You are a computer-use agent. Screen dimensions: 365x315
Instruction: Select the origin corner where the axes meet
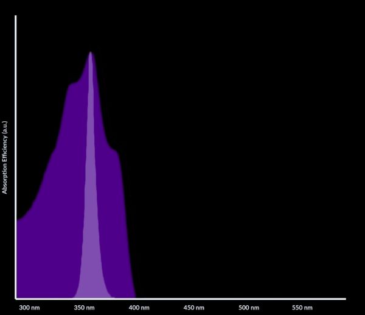pos(15,299)
